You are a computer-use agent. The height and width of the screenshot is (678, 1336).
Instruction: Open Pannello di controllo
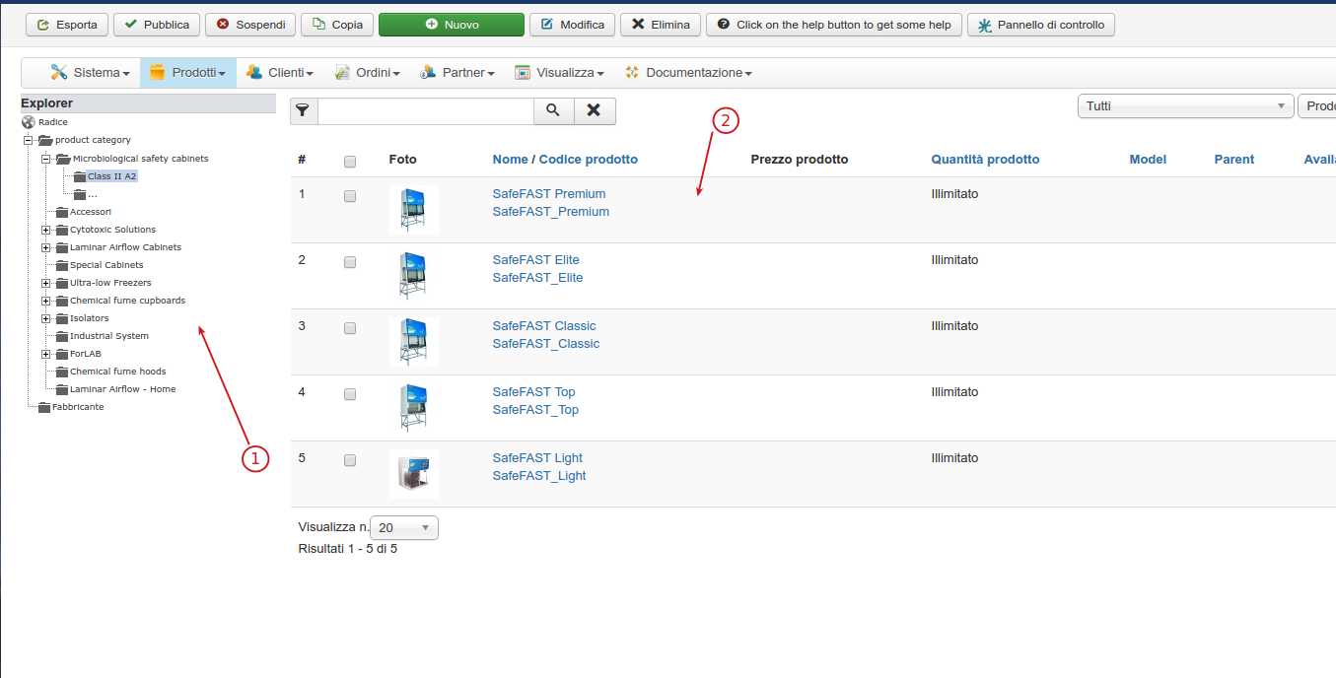point(1041,25)
